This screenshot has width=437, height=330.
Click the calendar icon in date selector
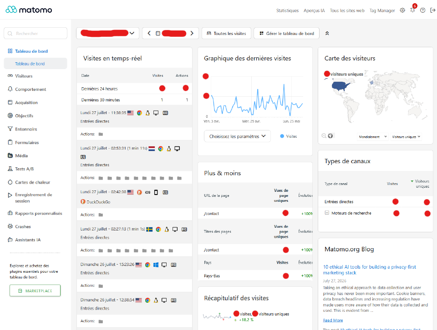tap(158, 33)
